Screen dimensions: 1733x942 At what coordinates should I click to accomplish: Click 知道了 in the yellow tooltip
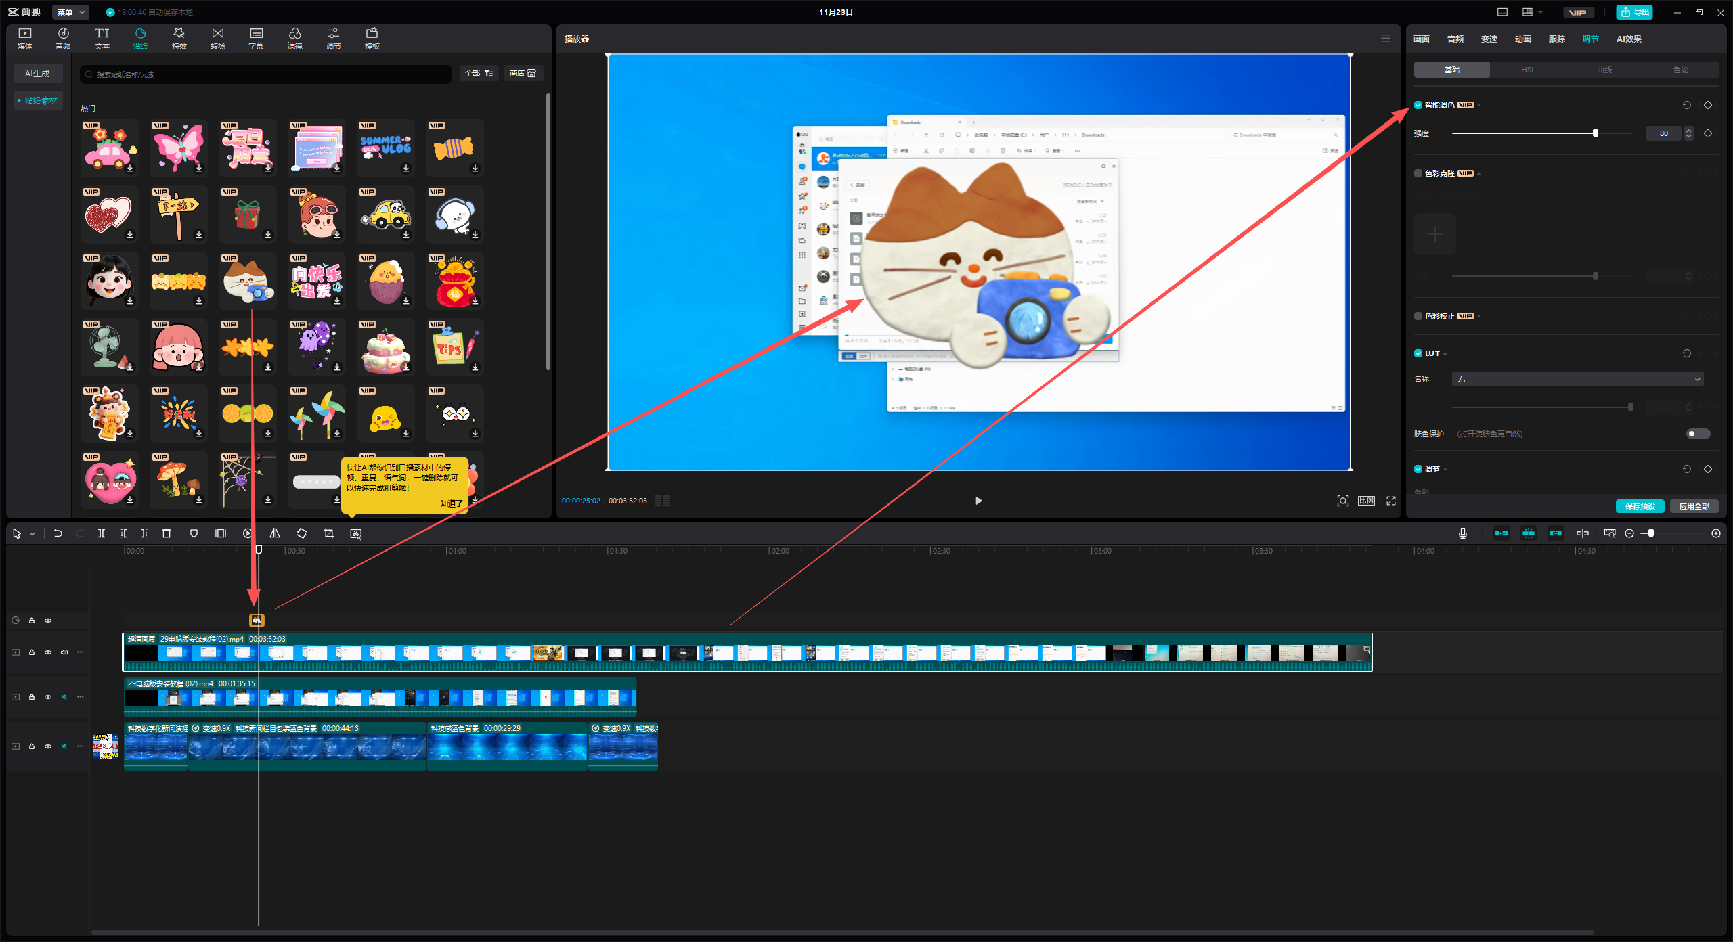[x=451, y=503]
